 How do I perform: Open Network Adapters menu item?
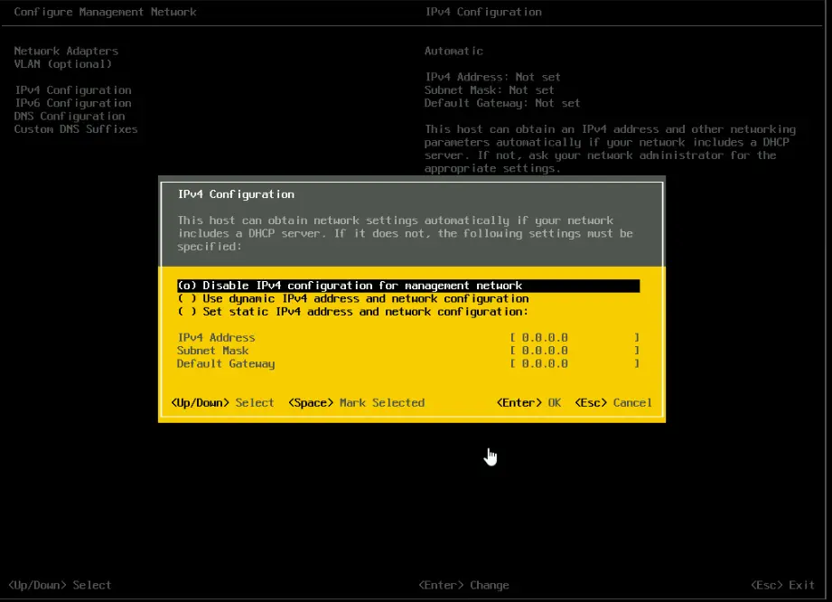(66, 52)
